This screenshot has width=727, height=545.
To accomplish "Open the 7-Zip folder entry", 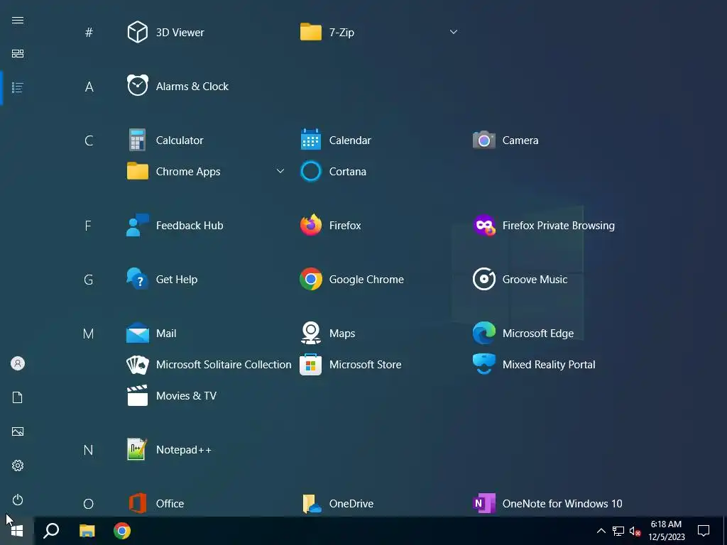I will point(327,33).
